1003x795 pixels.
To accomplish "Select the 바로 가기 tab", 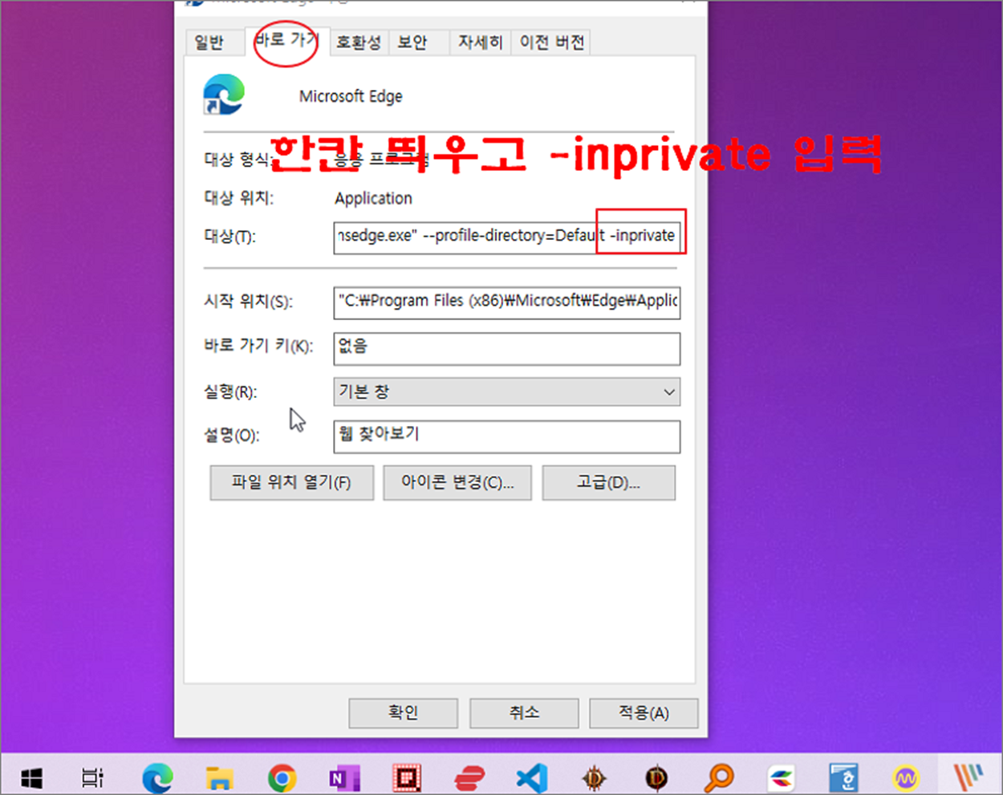I will point(287,40).
